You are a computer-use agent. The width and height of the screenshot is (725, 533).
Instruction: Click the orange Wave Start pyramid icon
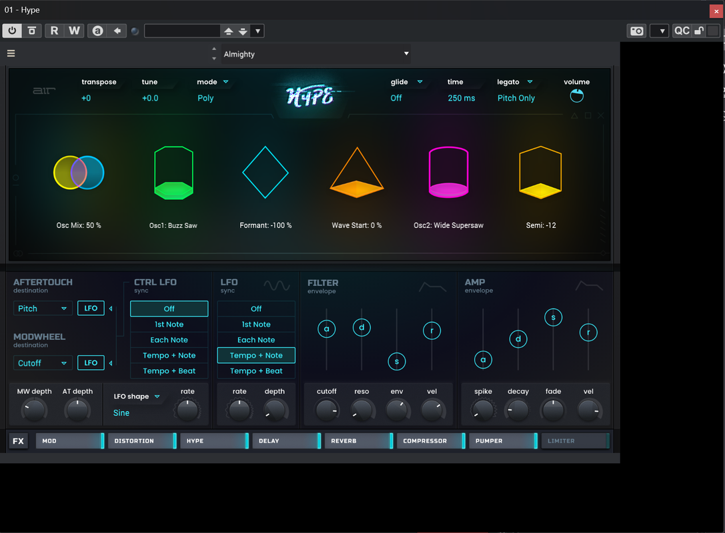(356, 173)
